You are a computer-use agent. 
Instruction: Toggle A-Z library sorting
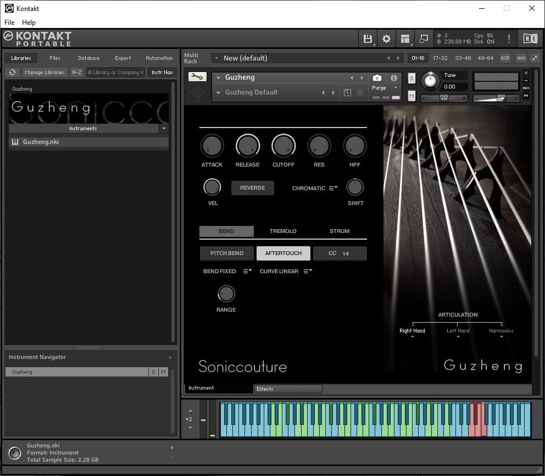[x=77, y=73]
